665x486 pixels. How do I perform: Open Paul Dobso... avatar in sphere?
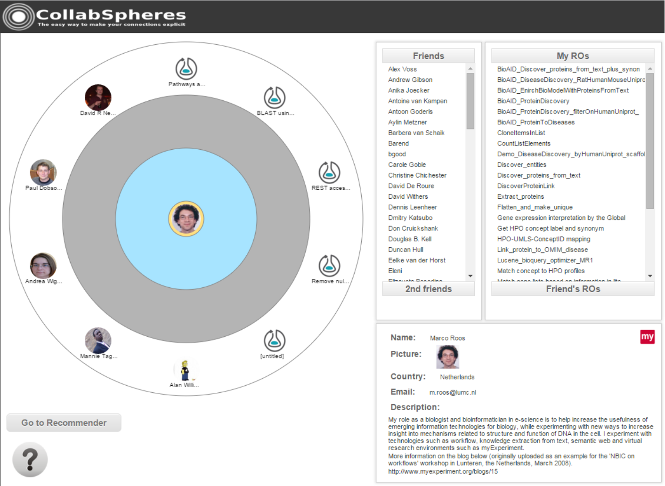(43, 172)
